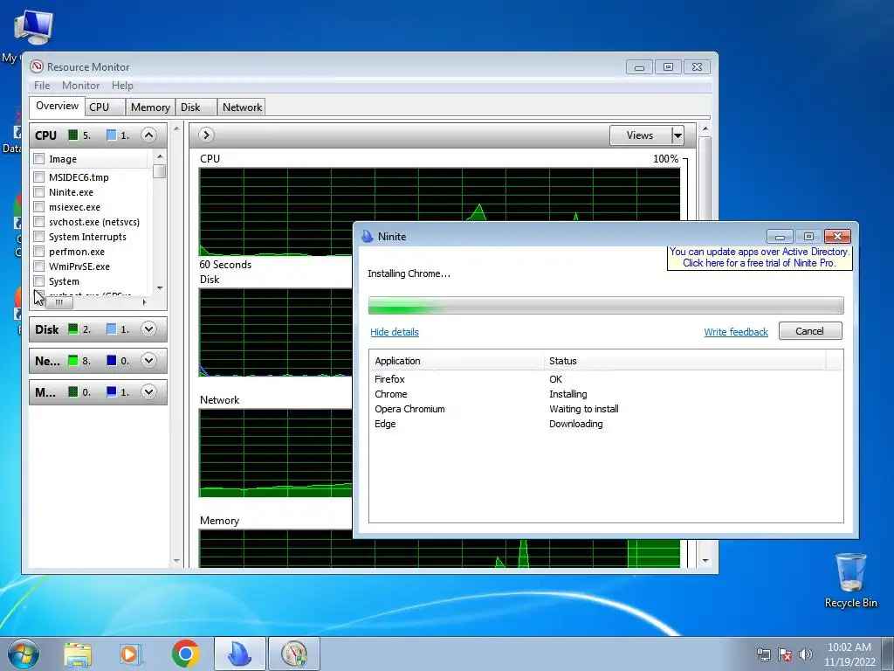Image resolution: width=894 pixels, height=671 pixels.
Task: Click the Disk green indicator square
Action: (x=73, y=329)
